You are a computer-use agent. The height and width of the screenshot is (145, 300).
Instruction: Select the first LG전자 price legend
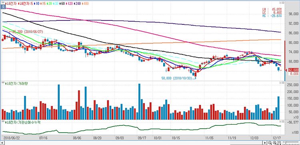(11, 4)
